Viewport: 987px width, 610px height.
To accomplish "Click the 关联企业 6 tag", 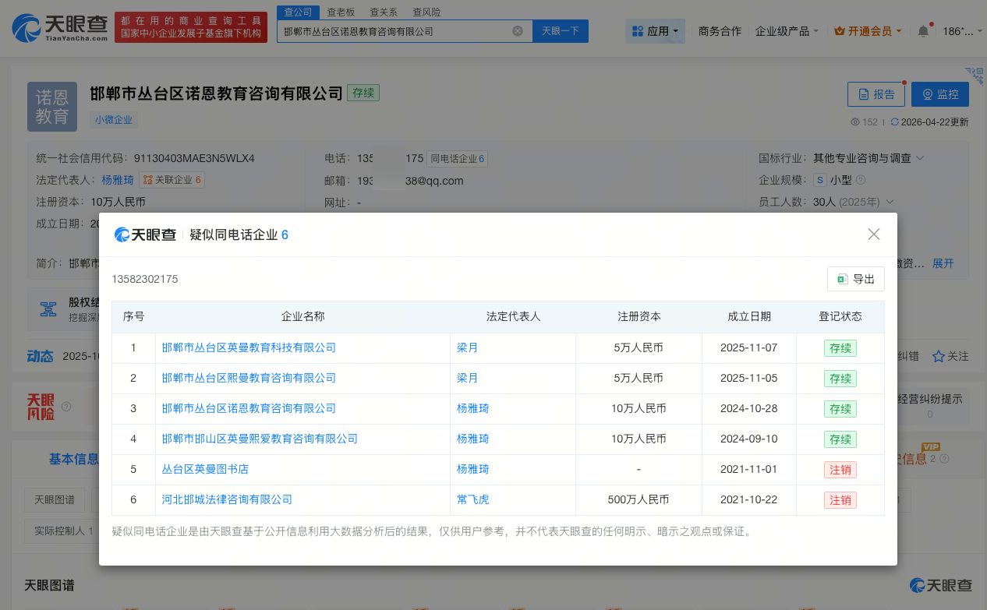I will pos(172,180).
